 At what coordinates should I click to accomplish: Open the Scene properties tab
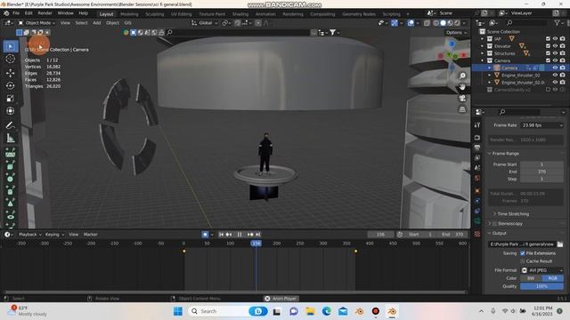(x=477, y=168)
